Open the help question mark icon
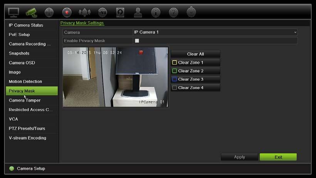Viewport: 316px width, 178px height. [173, 12]
